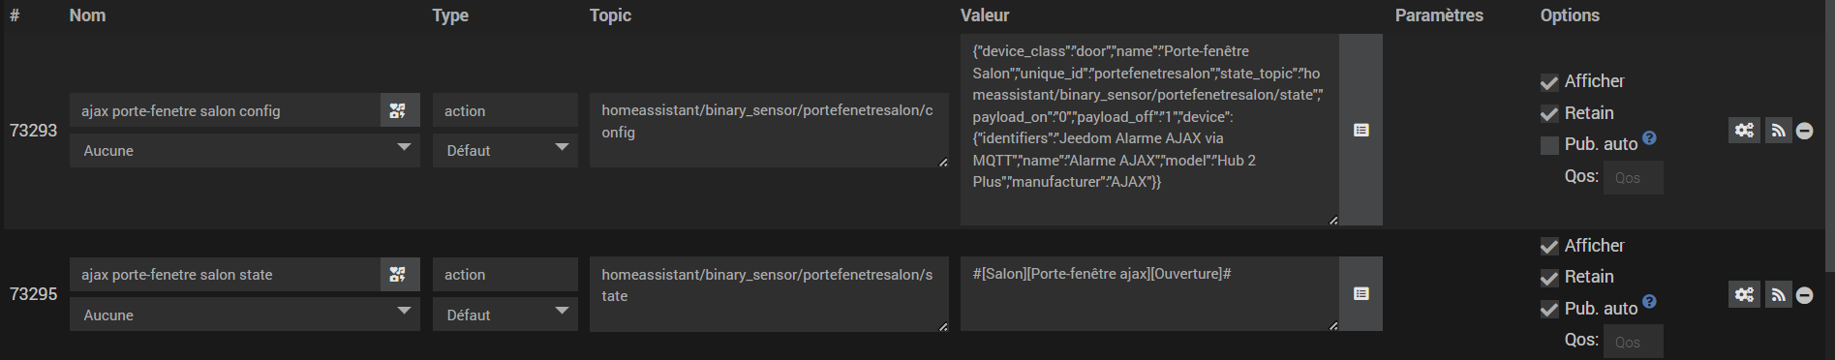Expand the Aucune dropdown in the config row

(x=245, y=150)
